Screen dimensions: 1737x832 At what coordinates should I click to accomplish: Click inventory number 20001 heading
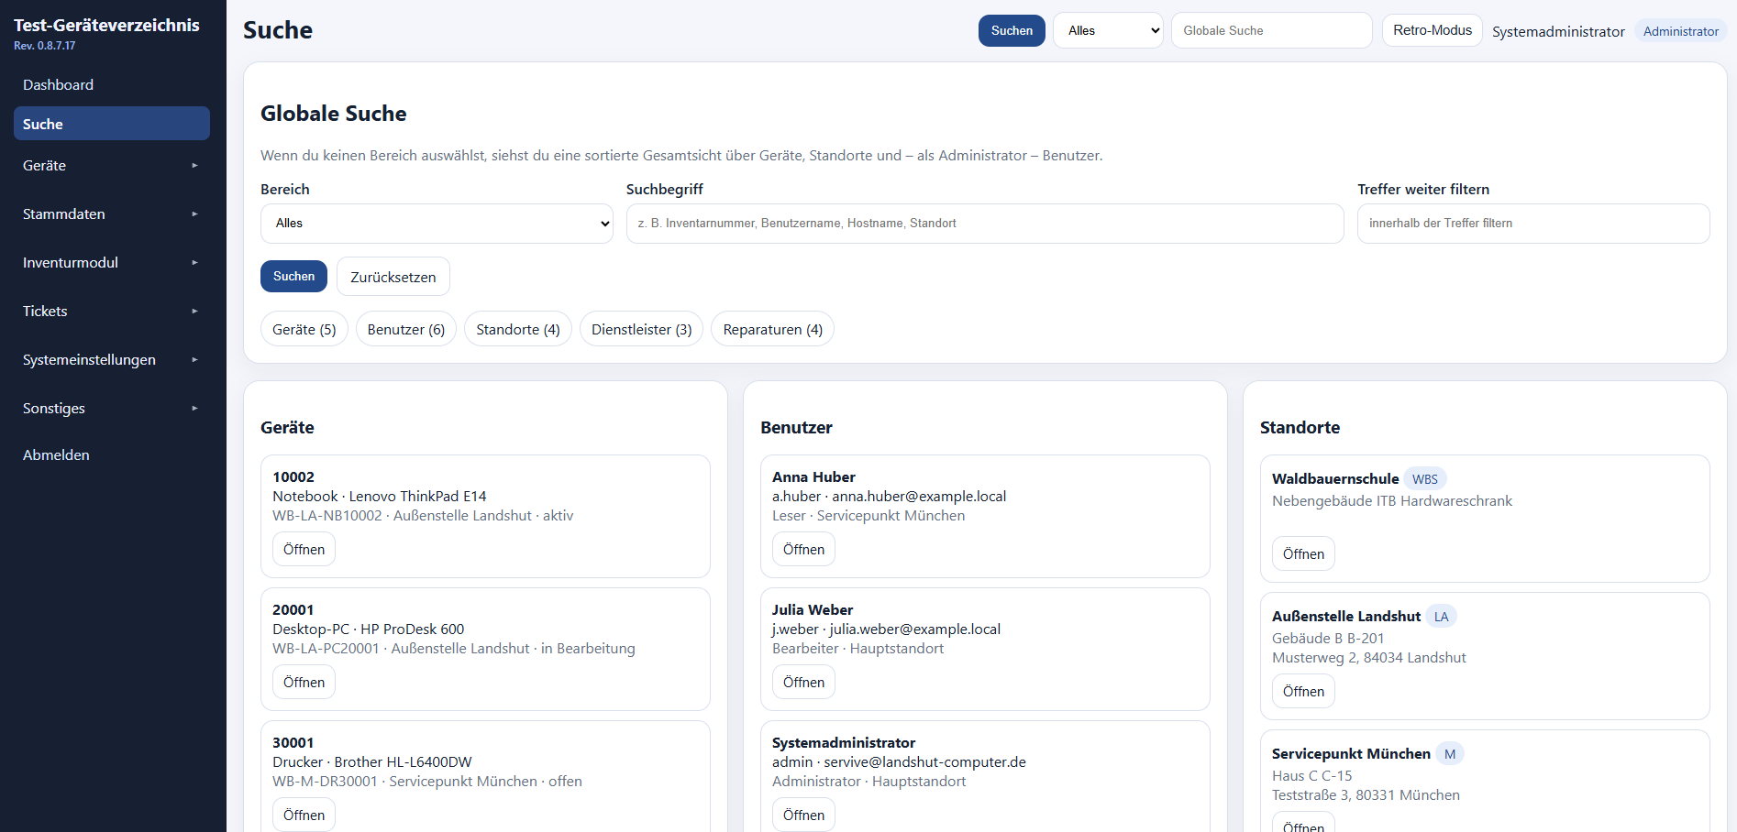pos(293,610)
